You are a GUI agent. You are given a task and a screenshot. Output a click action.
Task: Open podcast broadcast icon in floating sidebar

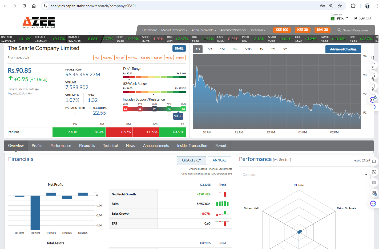coord(374,182)
